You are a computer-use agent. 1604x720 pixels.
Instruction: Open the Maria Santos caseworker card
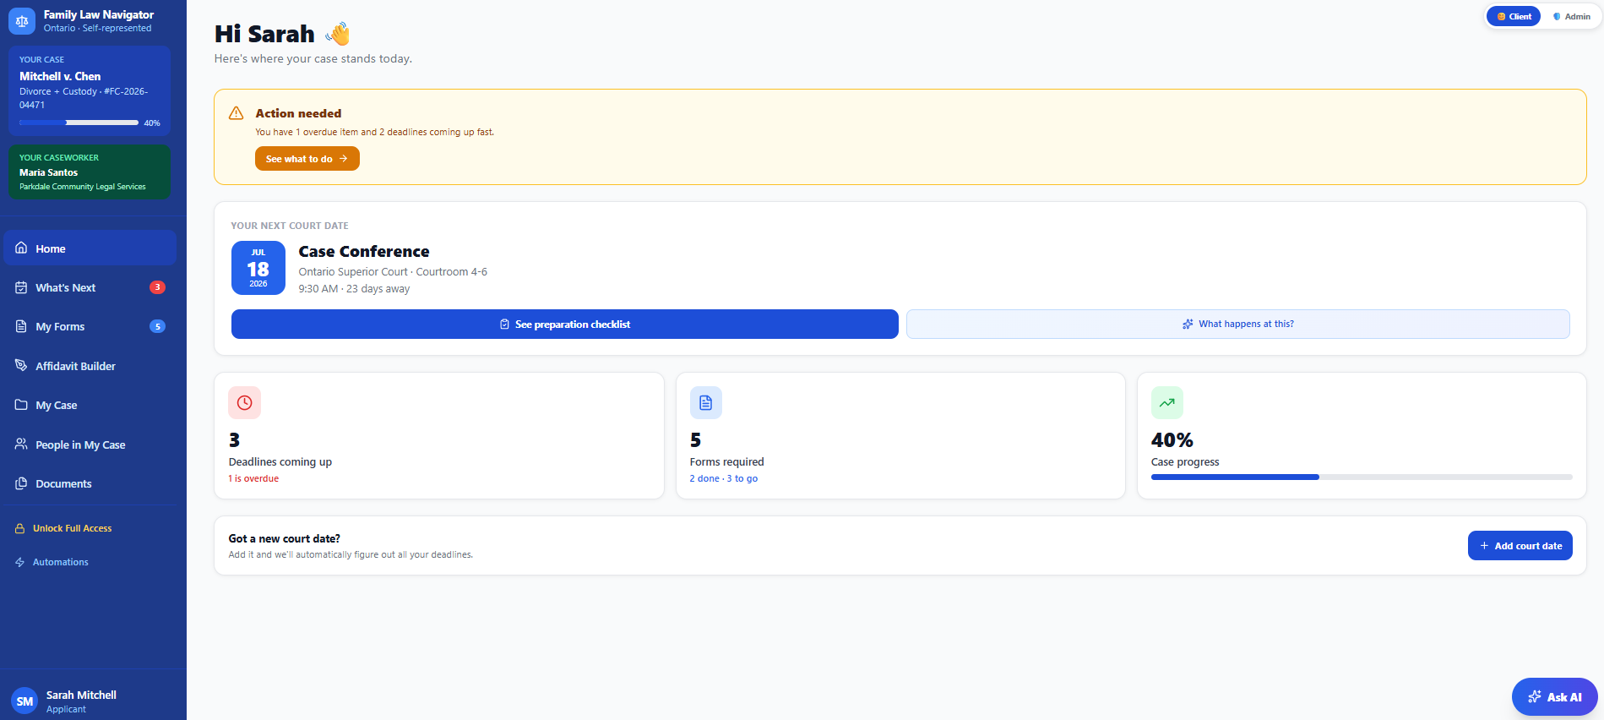click(90, 172)
